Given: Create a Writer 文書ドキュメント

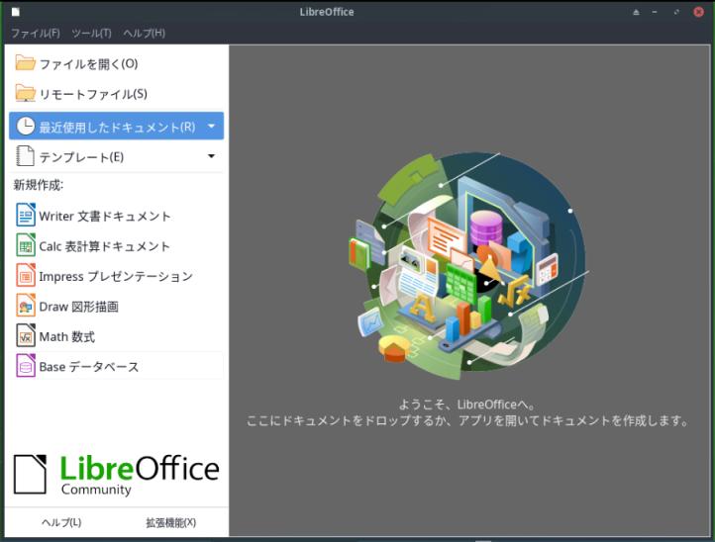Looking at the screenshot, I should pos(105,216).
